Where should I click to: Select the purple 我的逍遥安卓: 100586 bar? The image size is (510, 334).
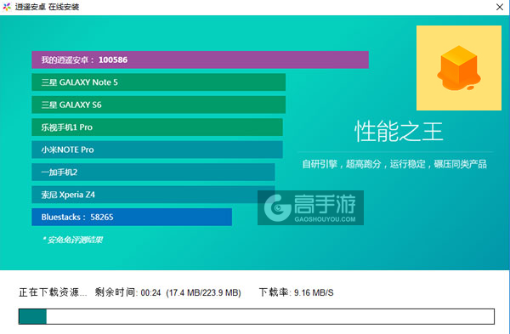coord(200,59)
